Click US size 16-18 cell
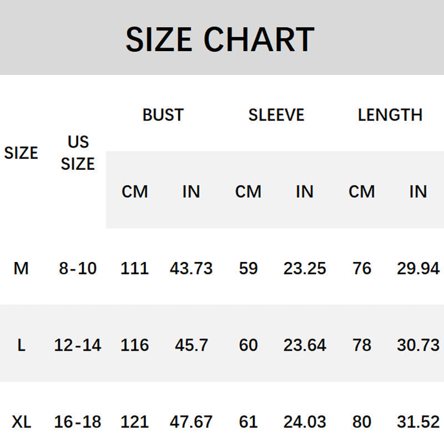 pos(78,422)
